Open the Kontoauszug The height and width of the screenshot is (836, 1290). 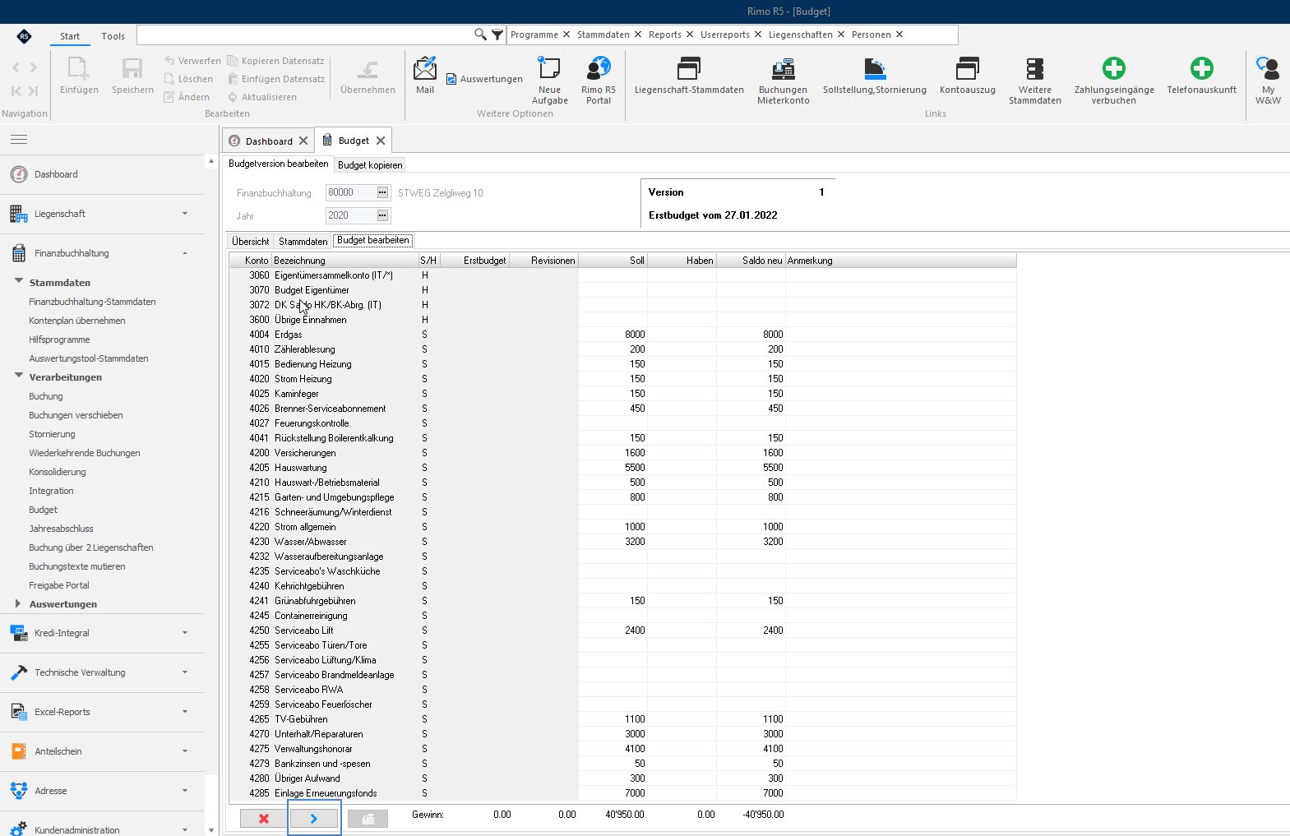968,76
